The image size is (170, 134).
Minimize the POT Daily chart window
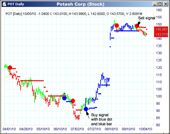click(155, 4)
